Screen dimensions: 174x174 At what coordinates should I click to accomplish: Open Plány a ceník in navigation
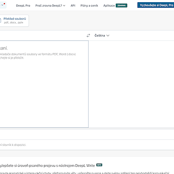click(x=89, y=6)
